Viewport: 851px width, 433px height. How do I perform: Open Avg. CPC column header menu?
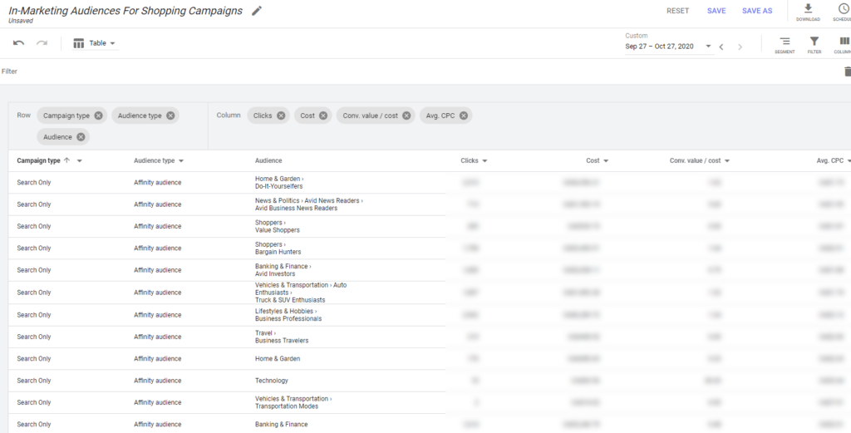(849, 161)
